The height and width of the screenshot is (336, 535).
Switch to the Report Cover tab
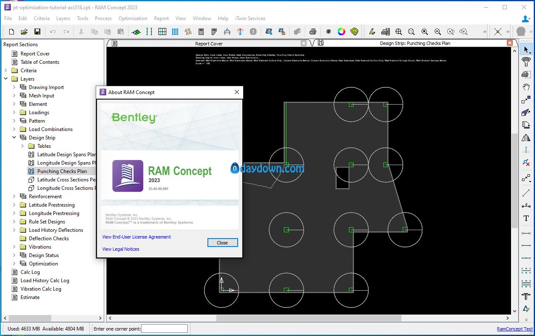(209, 43)
